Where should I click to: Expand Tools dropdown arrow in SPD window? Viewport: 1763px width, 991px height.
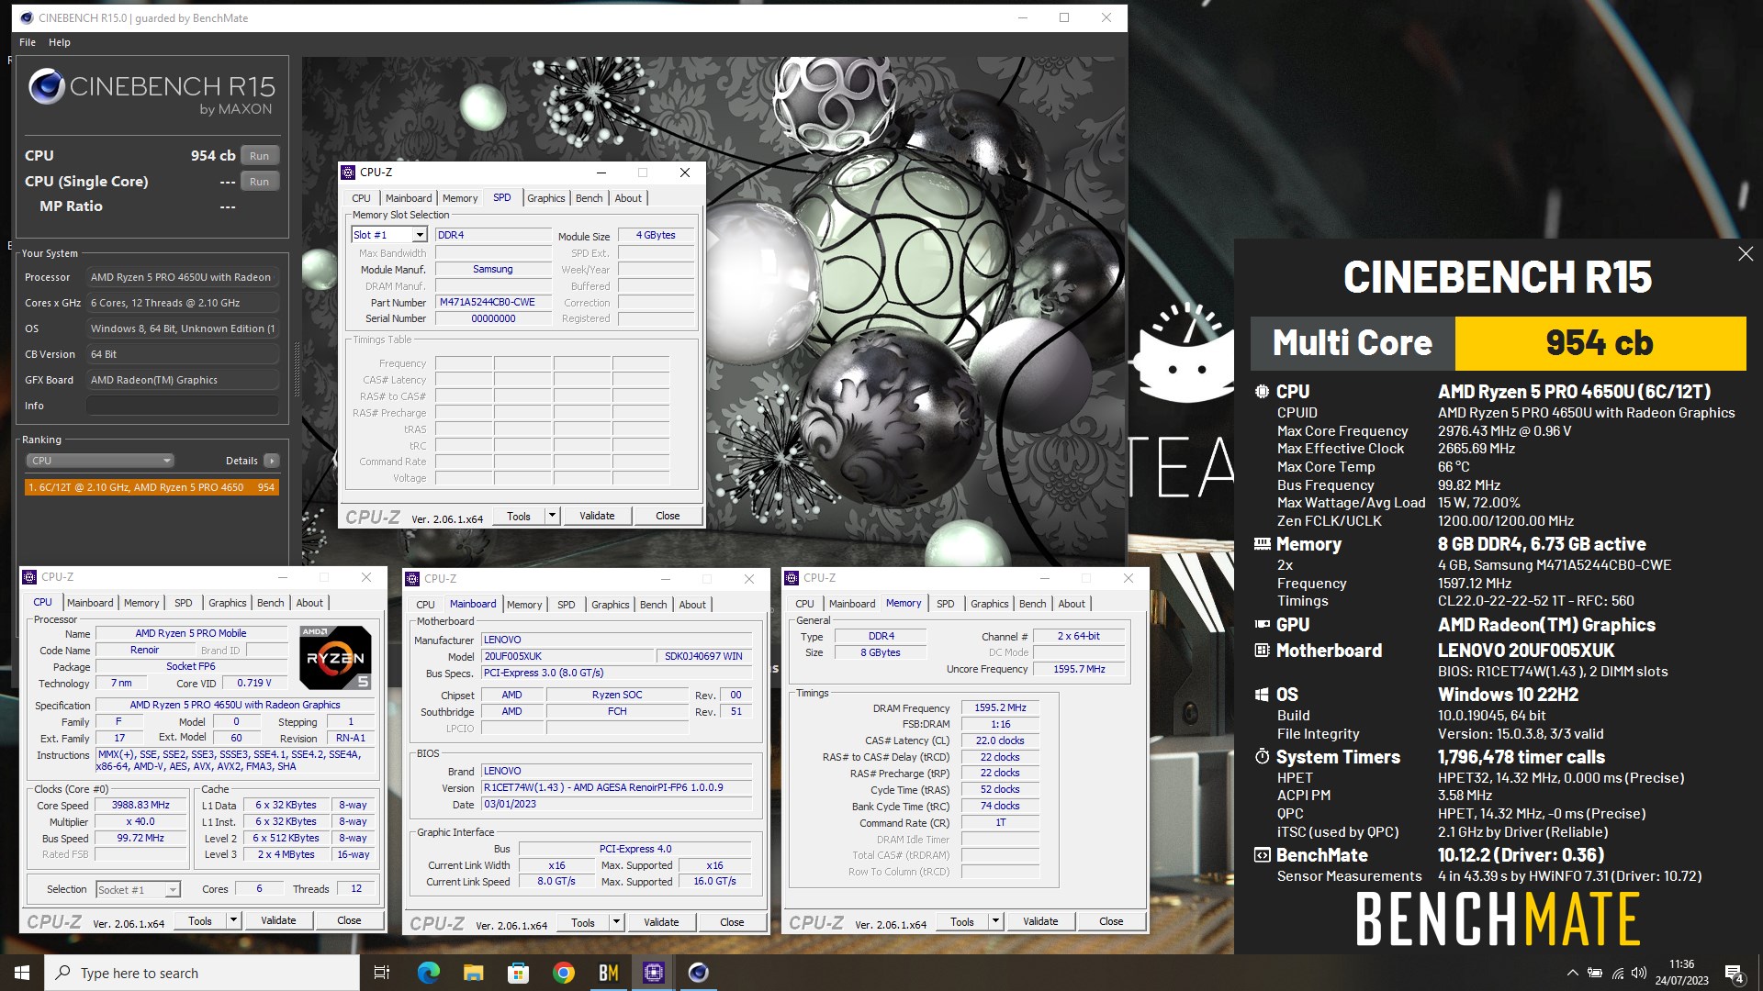(553, 516)
